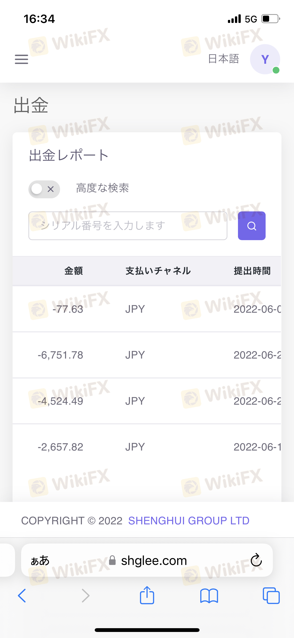Toggle the 高度な検索 advanced search switch

pyautogui.click(x=44, y=189)
